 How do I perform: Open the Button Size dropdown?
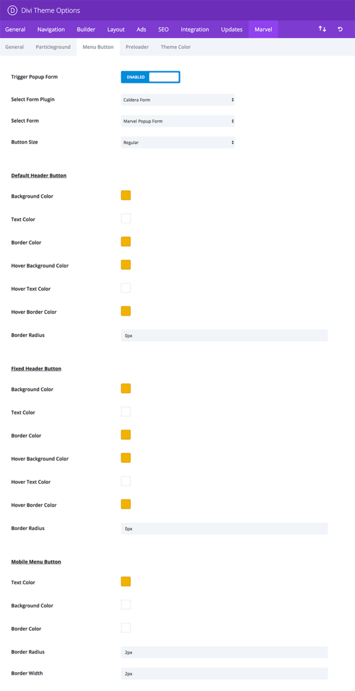pyautogui.click(x=178, y=142)
